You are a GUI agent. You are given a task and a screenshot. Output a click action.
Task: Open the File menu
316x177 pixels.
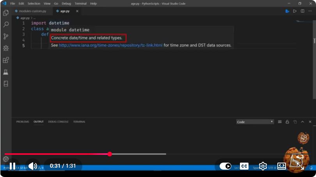(x=12, y=4)
